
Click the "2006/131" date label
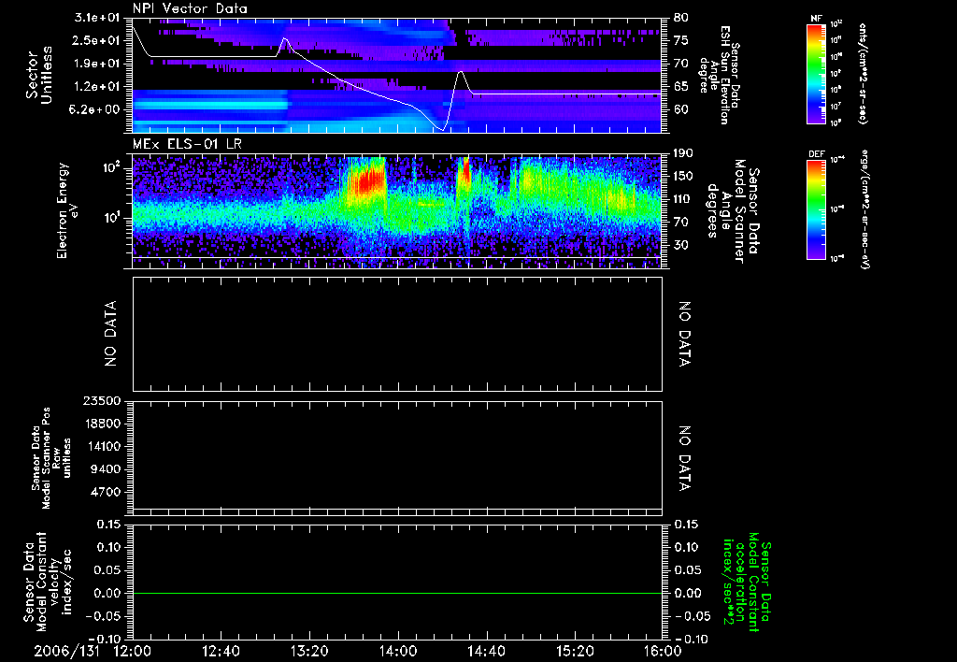66,651
